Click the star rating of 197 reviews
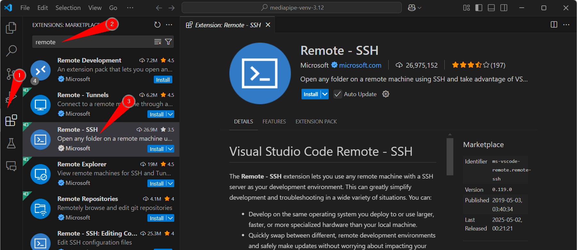The image size is (577, 250). click(478, 65)
